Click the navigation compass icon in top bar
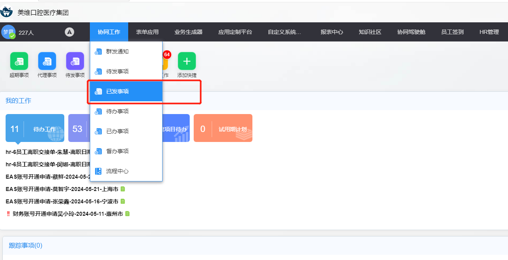Image resolution: width=508 pixels, height=260 pixels. [x=69, y=32]
